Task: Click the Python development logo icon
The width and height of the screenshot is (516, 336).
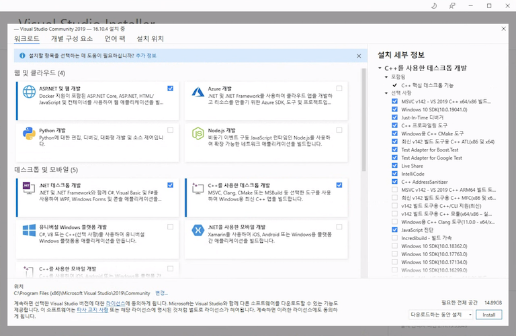Action: point(29,133)
